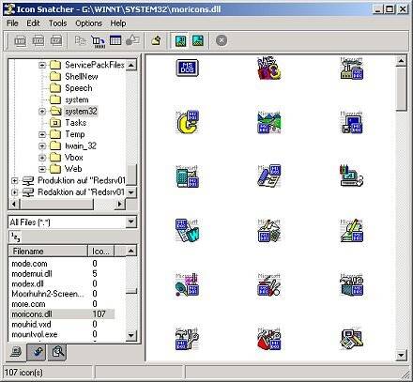Screen dimensions: 413x382
Task: Select the red toolbox icon thumbnail
Action: pyautogui.click(x=269, y=339)
